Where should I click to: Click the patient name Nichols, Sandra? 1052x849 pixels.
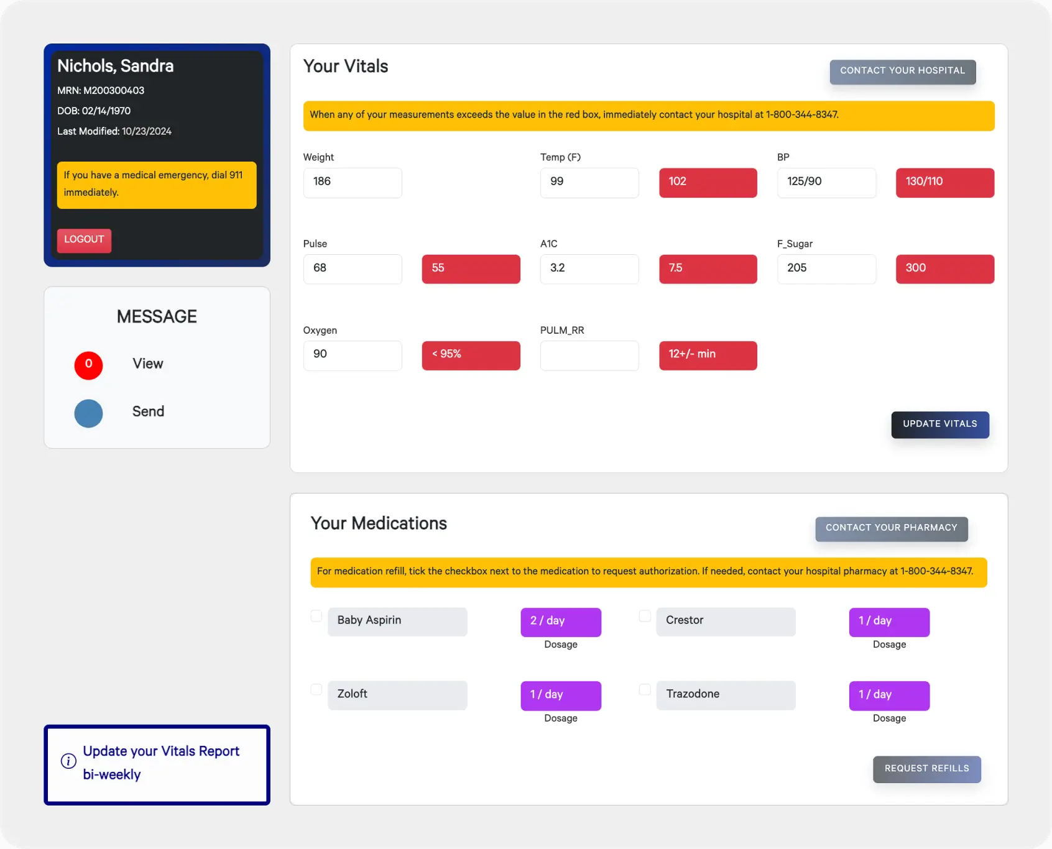[x=116, y=66]
